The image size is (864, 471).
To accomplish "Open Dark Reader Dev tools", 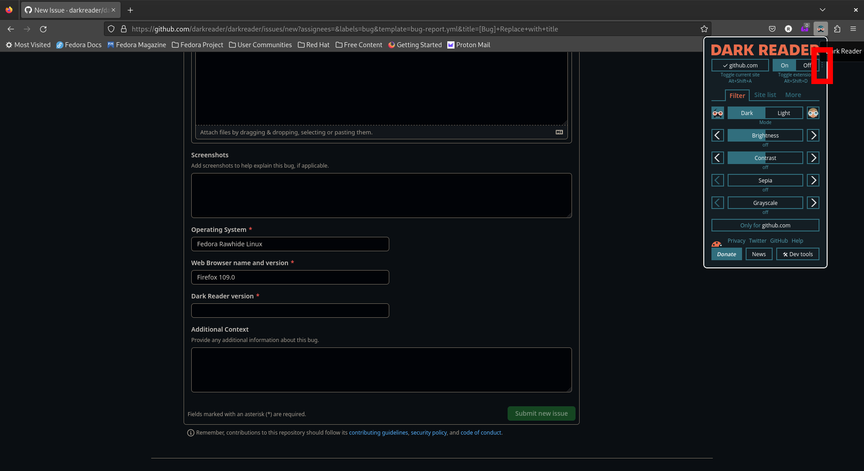I will click(x=797, y=254).
